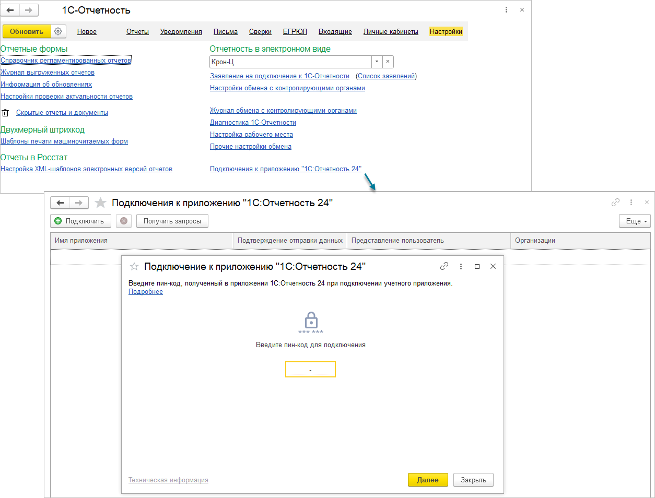Click back arrow in 1С-Отчетность window
The height and width of the screenshot is (498, 655).
pyautogui.click(x=10, y=10)
